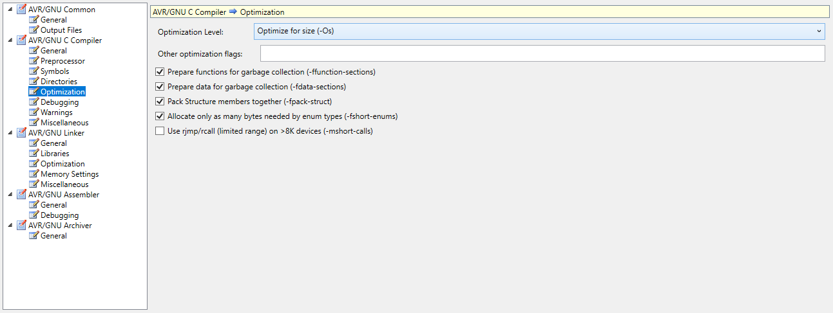Click the AVR/GNU Common category icon

click(x=21, y=9)
